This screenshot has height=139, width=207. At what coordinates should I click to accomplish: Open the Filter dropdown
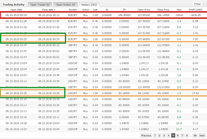[199, 4]
